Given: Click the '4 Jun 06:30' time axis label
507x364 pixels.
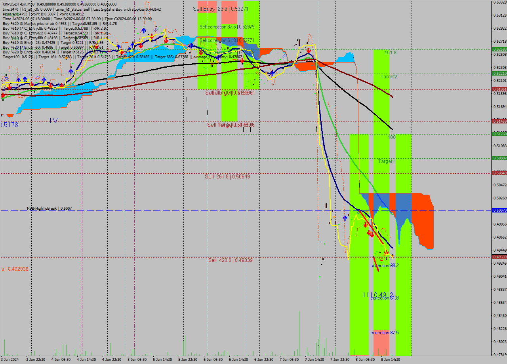Looking at the screenshot, I should click(61, 360).
